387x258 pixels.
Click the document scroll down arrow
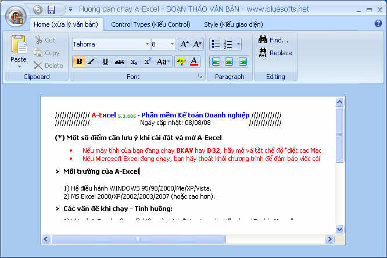(339, 229)
